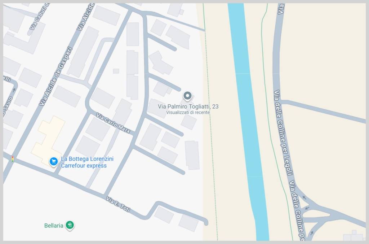The width and height of the screenshot is (369, 244).
Task: Select the Bellaria text label
Action: pyautogui.click(x=54, y=226)
